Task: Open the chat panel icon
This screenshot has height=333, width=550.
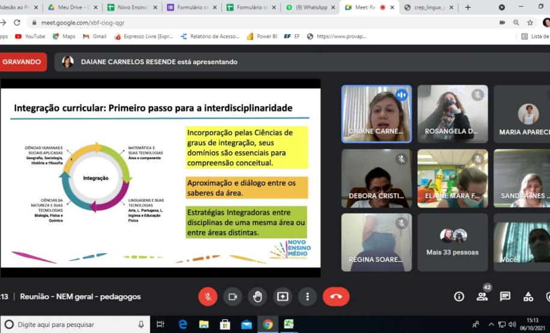Action: pos(505,297)
